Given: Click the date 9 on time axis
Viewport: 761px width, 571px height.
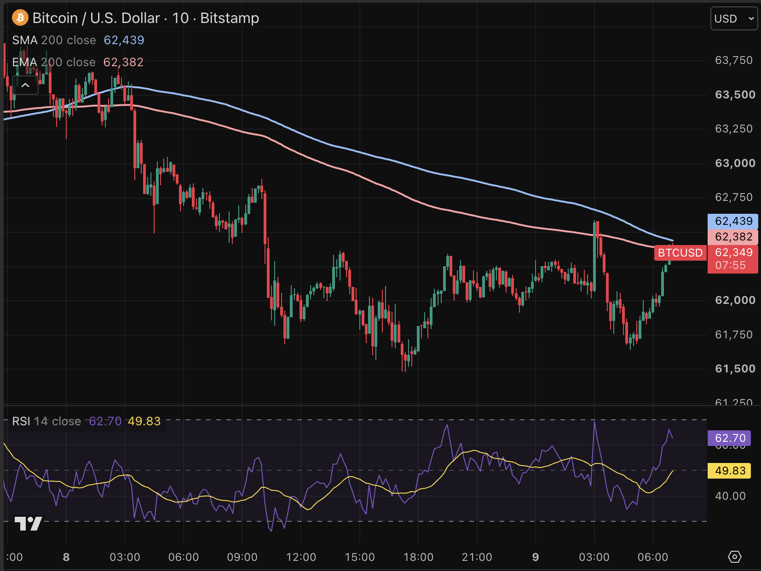Looking at the screenshot, I should coord(536,557).
